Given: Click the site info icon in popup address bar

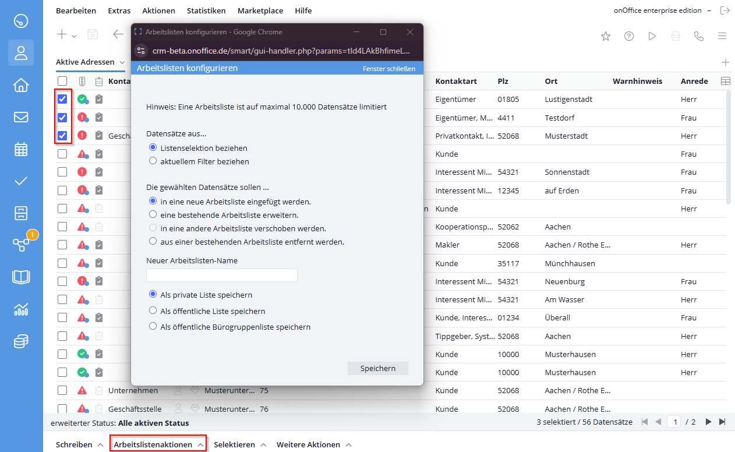Looking at the screenshot, I should pos(141,50).
